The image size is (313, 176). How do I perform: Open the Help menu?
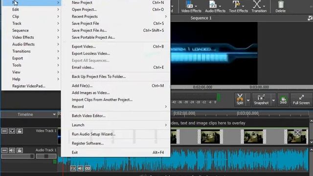pos(31,79)
